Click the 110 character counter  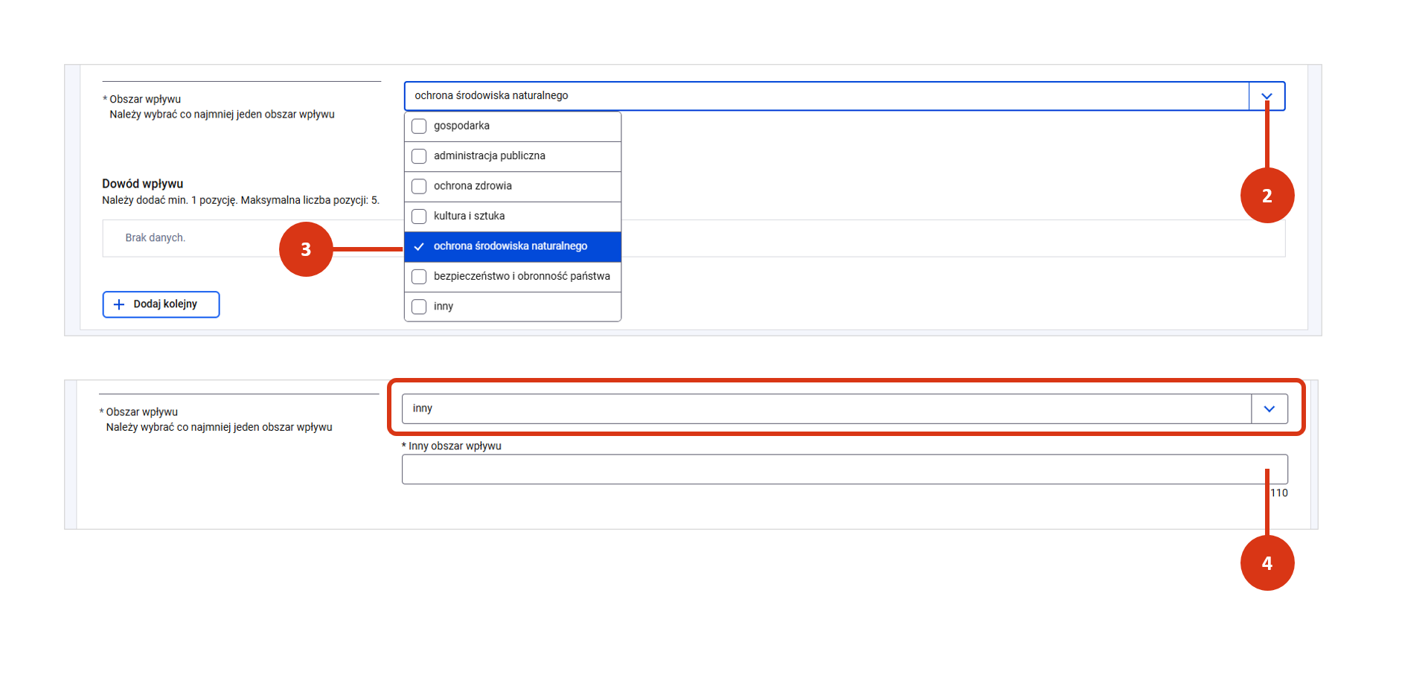click(x=1279, y=493)
